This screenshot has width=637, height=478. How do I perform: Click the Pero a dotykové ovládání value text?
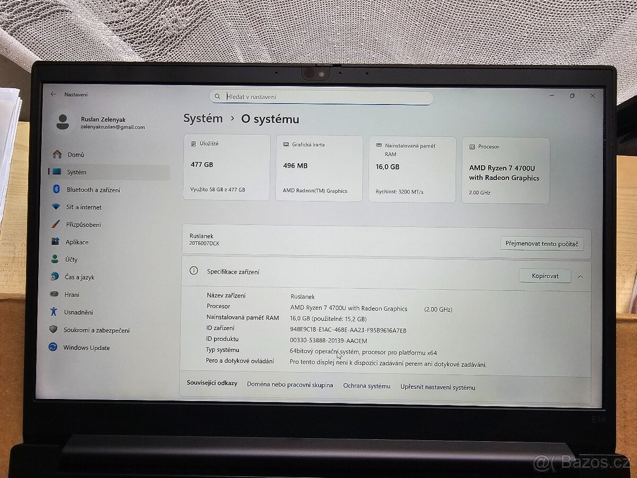click(388, 364)
